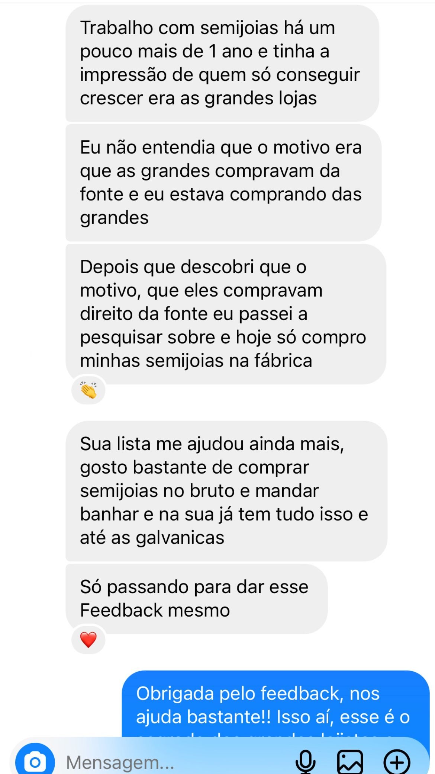
Task: Select the message starting 'Trabalho com semijoias'
Action: pyautogui.click(x=222, y=63)
